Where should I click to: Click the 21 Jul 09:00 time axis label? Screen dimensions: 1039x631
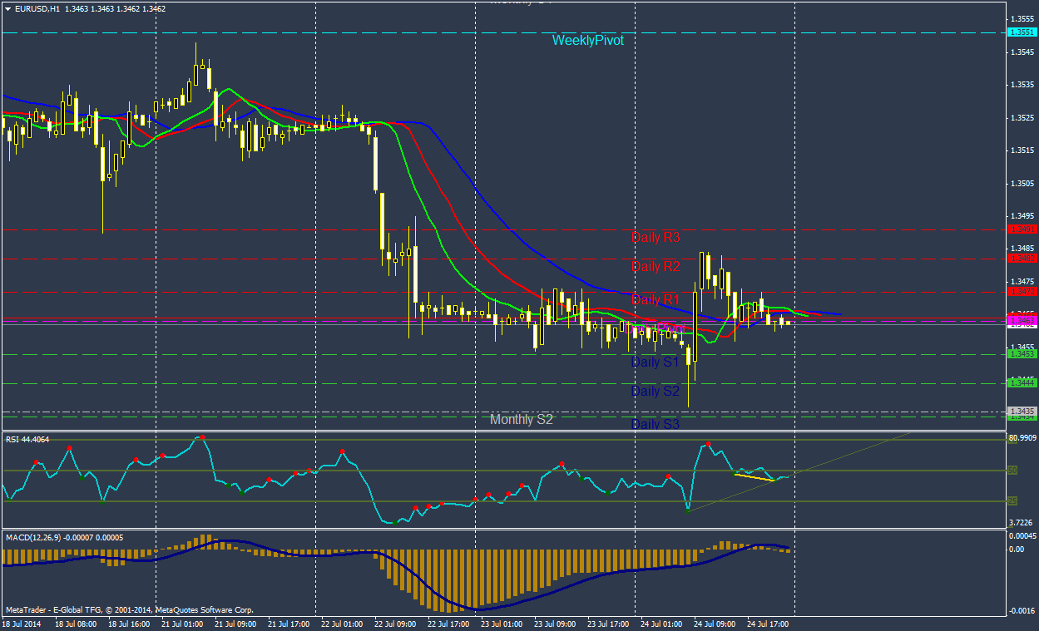click(x=235, y=623)
